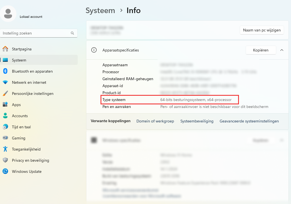Click the Naam van pc wijzigen button
This screenshot has width=291, height=204.
262,30
